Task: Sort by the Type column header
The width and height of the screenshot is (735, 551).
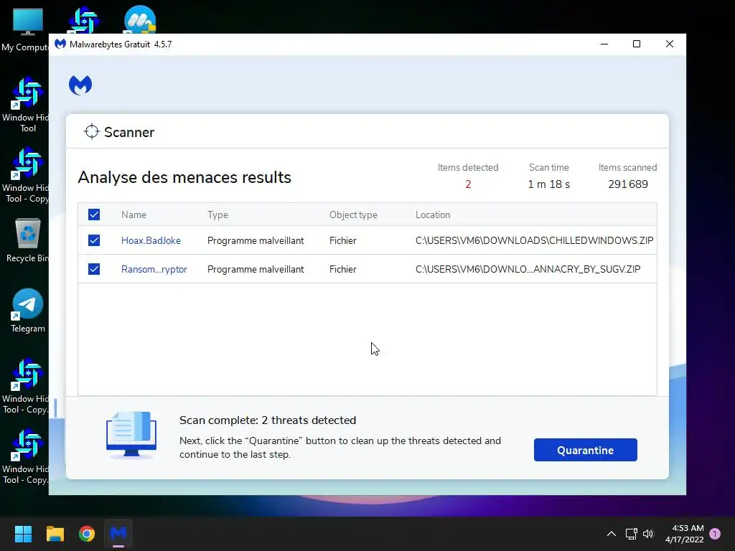Action: [217, 215]
